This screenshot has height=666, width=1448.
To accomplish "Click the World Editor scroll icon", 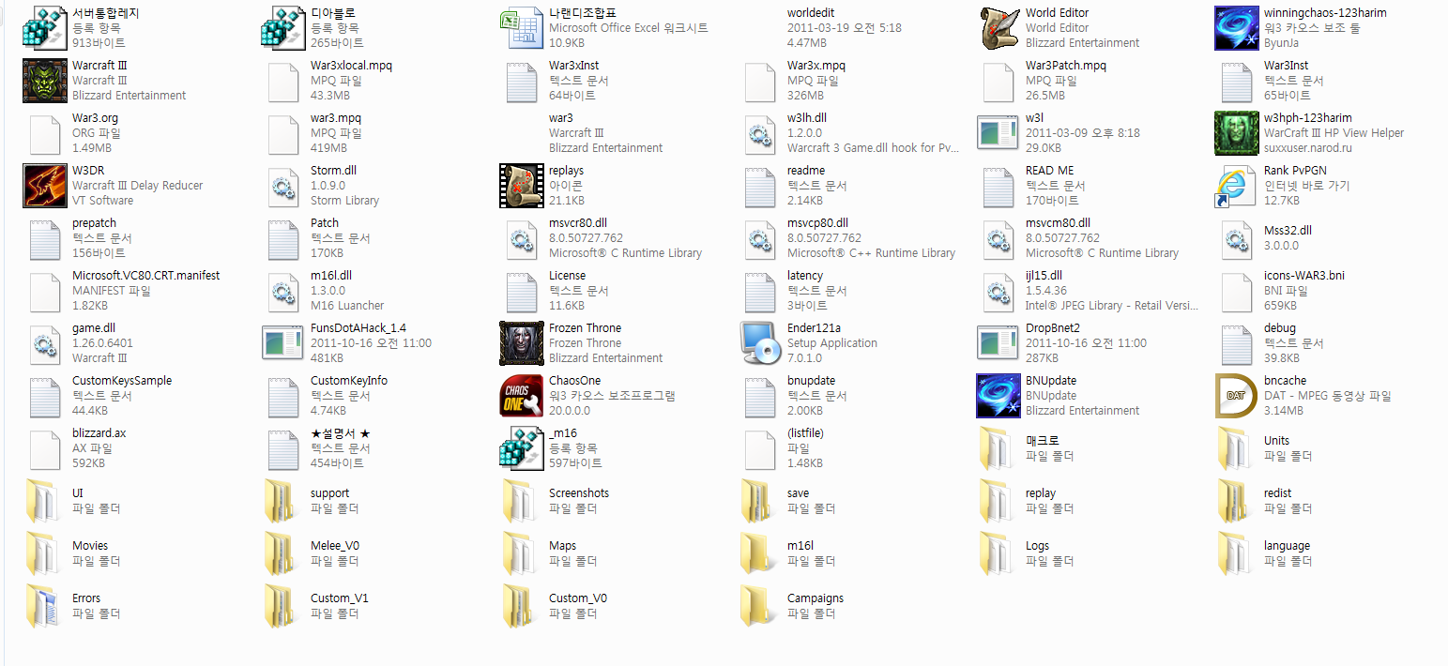I will [998, 28].
